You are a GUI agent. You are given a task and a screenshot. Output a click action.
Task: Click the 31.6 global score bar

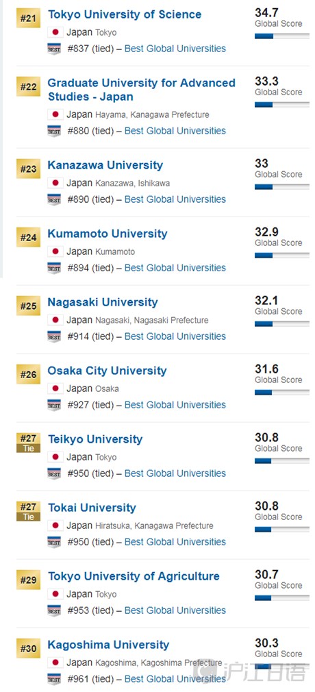point(282,393)
